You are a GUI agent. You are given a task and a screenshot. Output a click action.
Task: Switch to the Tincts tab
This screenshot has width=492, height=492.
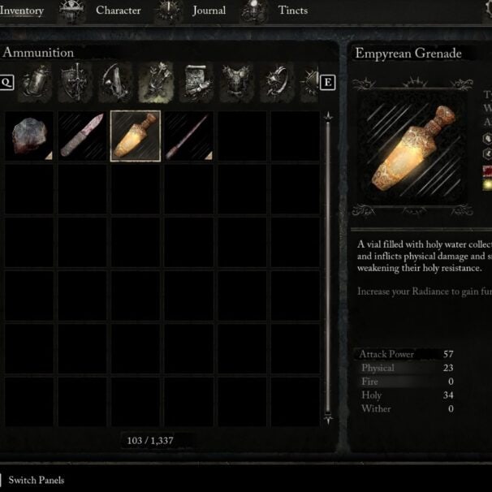[293, 11]
